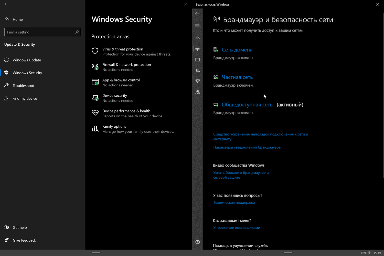Select Windows Update in settings menu

(27, 60)
